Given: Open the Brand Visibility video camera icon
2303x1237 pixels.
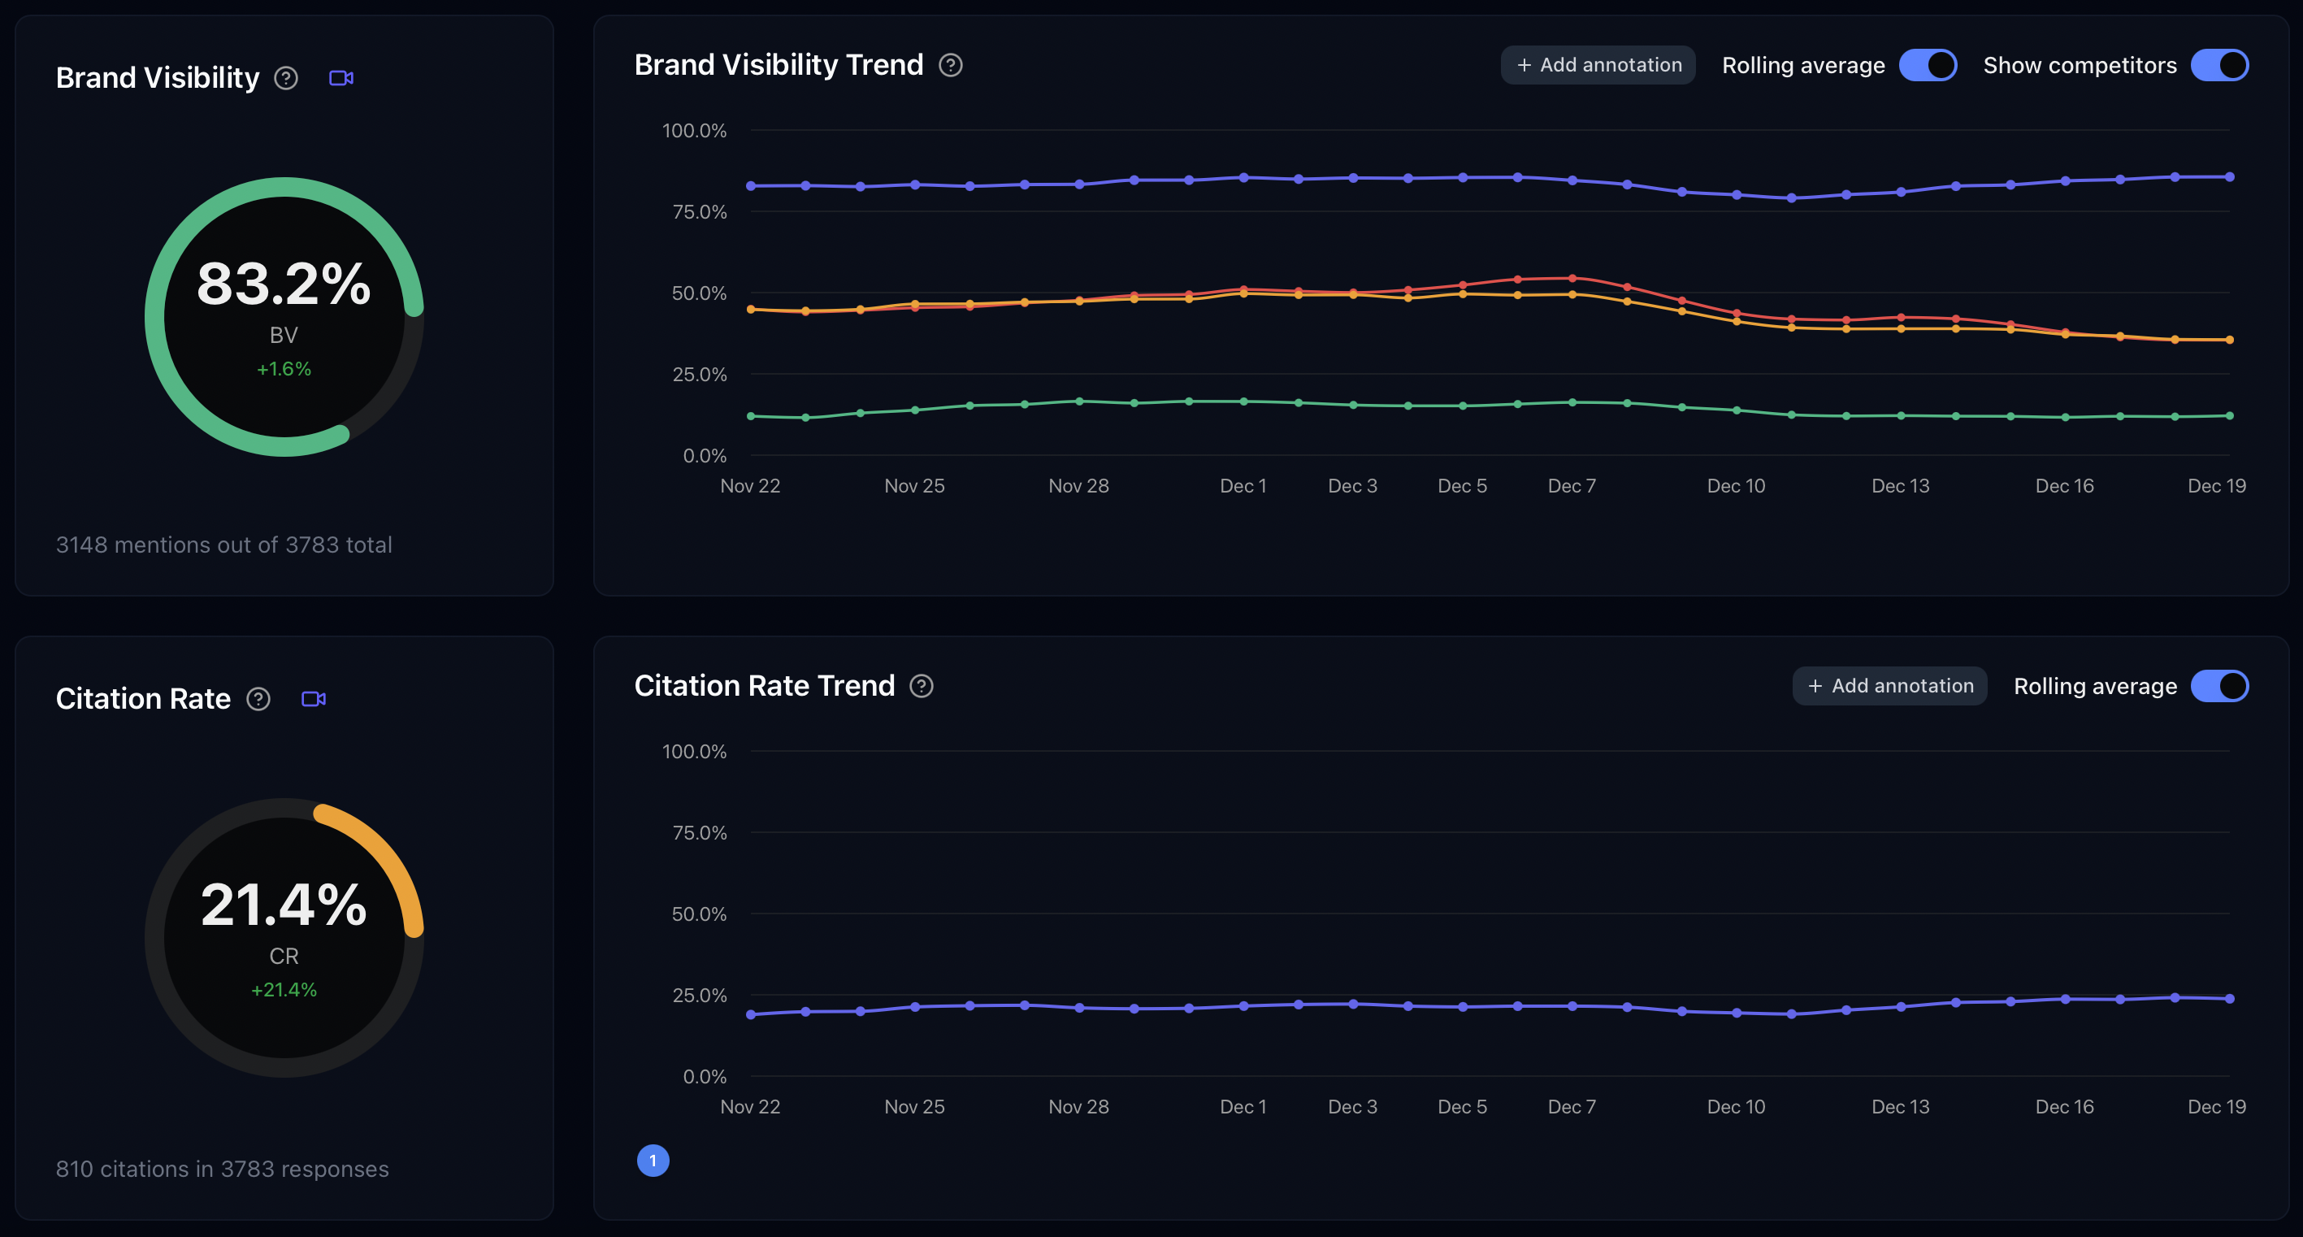Looking at the screenshot, I should click(x=341, y=79).
